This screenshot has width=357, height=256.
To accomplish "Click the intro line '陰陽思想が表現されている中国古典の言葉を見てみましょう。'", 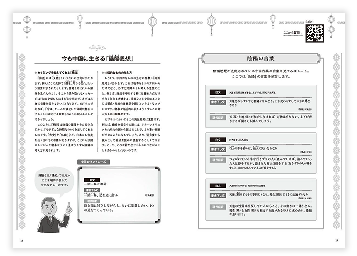I will pos(261,71).
